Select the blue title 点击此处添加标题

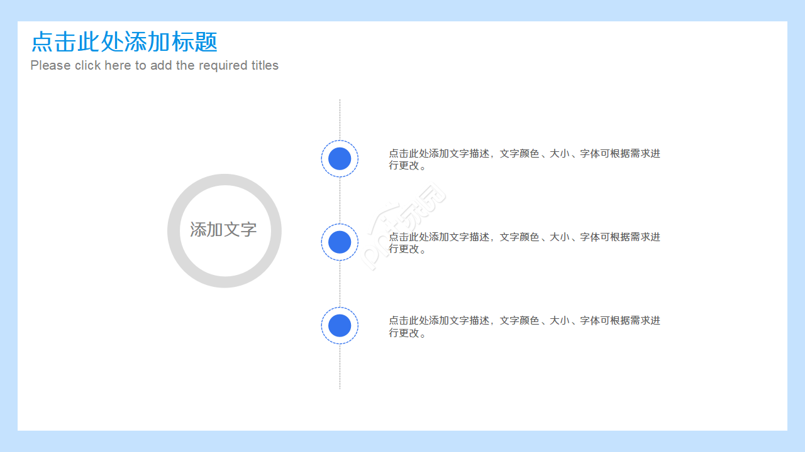click(125, 42)
